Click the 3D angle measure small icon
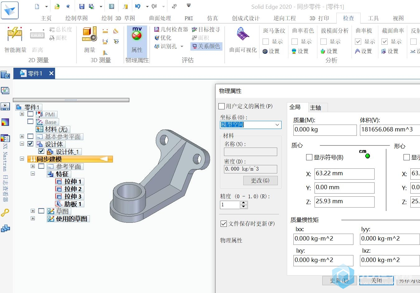The width and height of the screenshot is (420, 293). point(116,31)
